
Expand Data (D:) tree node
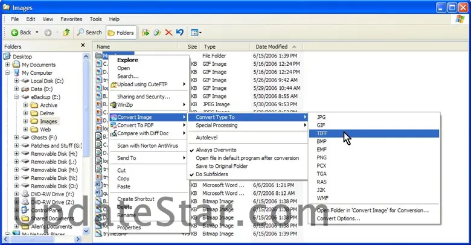16,89
